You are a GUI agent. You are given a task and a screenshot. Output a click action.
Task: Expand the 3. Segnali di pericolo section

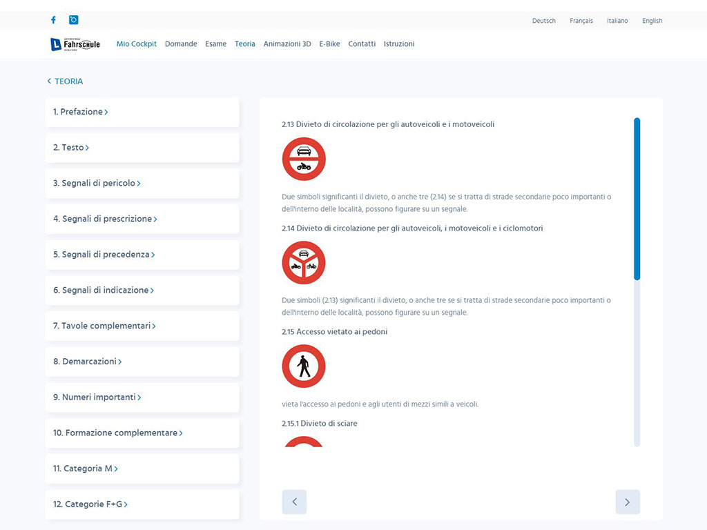pyautogui.click(x=97, y=184)
